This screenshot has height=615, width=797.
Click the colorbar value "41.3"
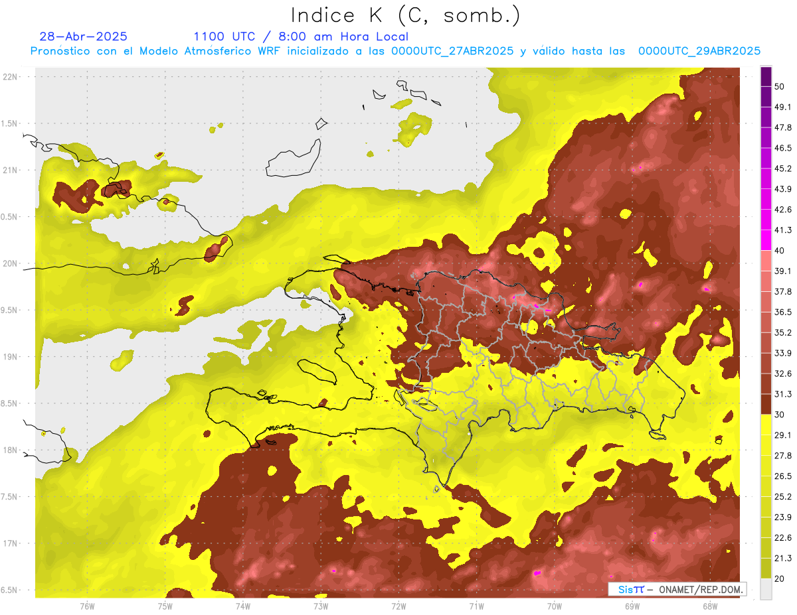(x=783, y=230)
